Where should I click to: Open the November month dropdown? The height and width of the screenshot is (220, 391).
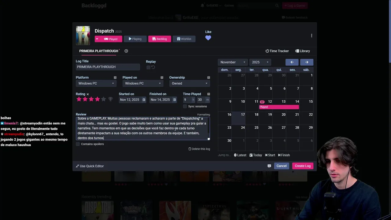coord(233,62)
